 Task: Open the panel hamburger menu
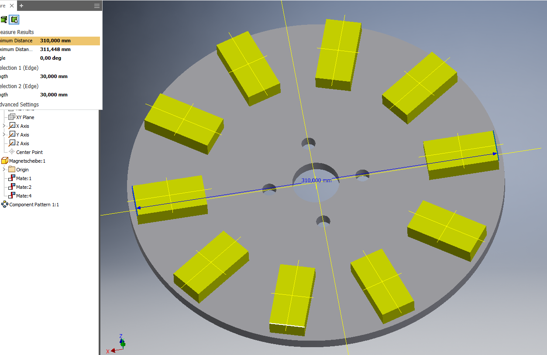pyautogui.click(x=96, y=6)
